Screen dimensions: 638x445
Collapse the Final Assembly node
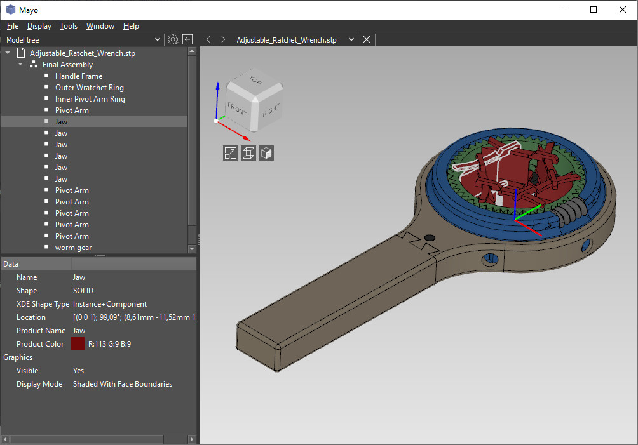coord(20,64)
